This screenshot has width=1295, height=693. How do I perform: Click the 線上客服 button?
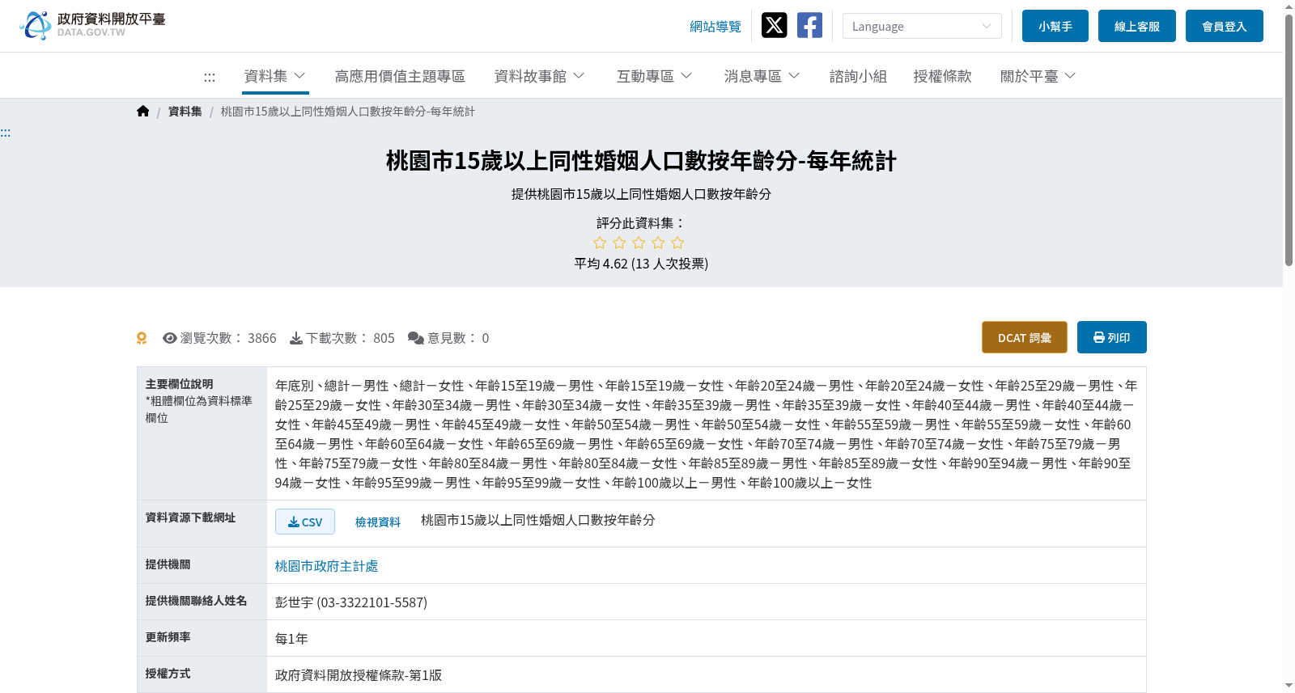pos(1137,26)
